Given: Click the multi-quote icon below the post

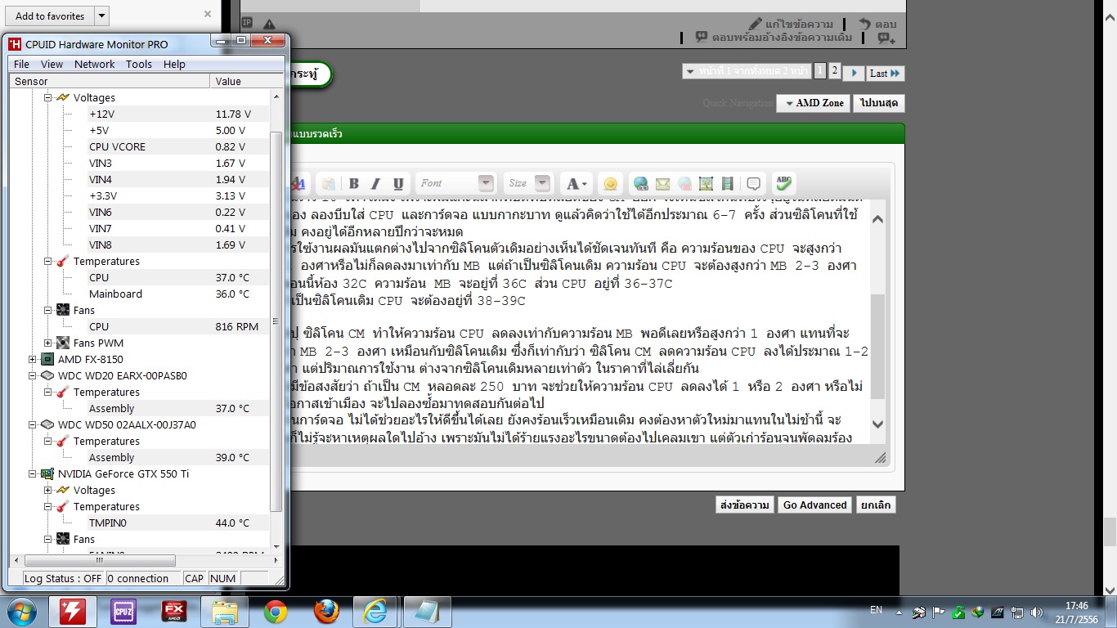Looking at the screenshot, I should (x=887, y=38).
